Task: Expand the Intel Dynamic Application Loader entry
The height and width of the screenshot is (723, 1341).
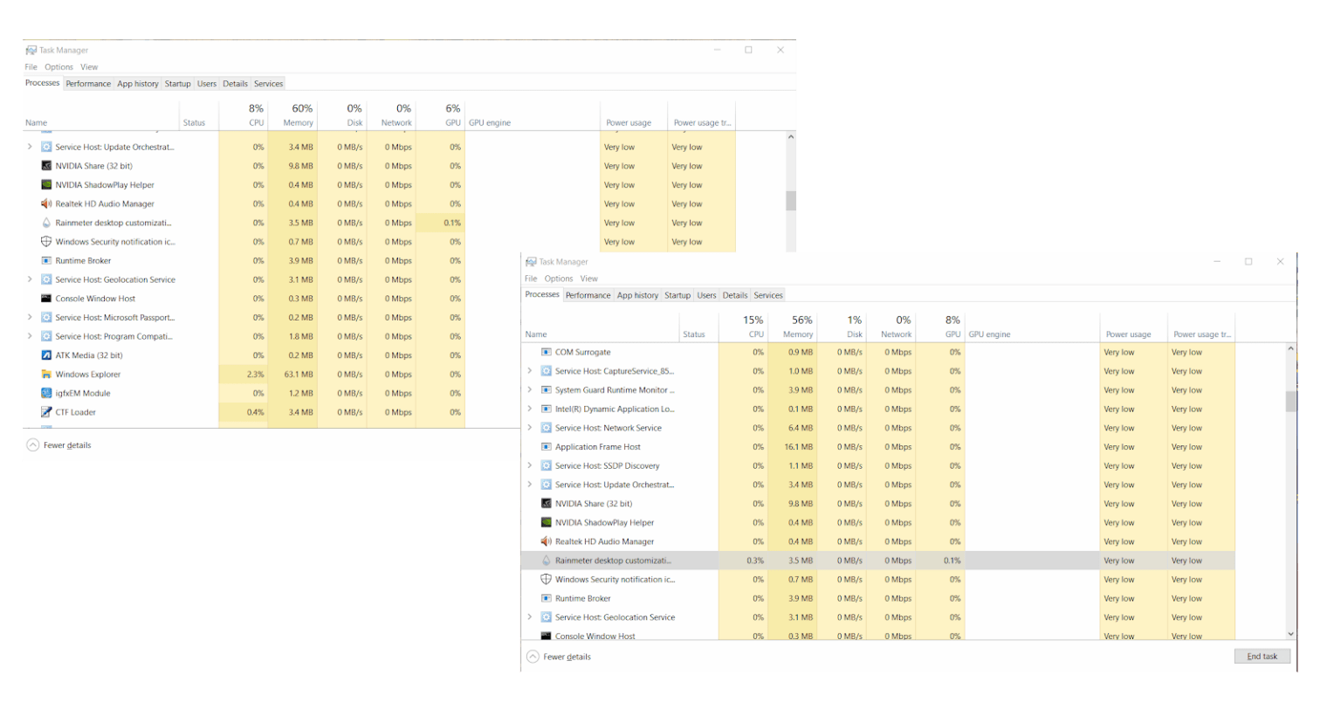Action: (x=530, y=409)
